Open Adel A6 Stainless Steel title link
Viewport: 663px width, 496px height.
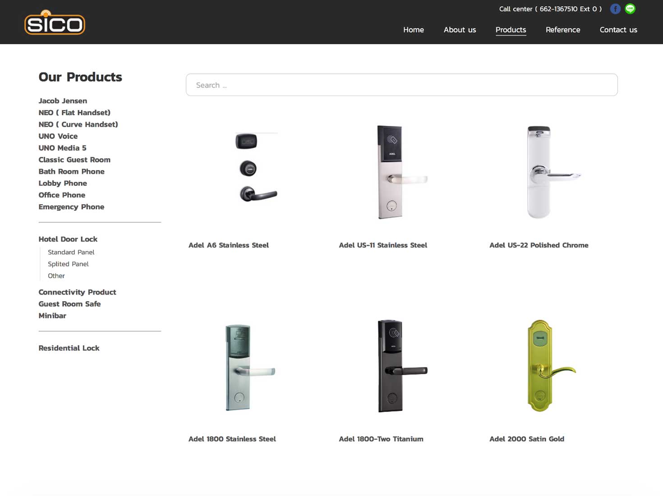coord(229,245)
